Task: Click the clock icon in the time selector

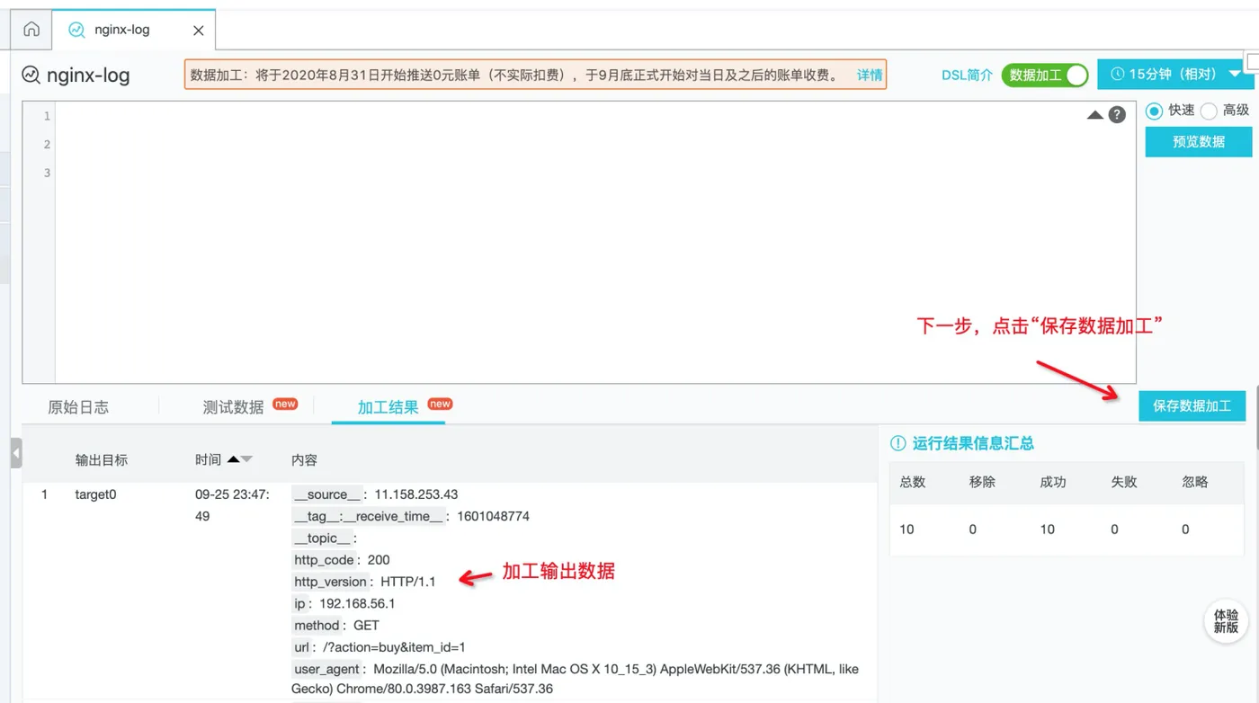Action: pos(1118,74)
